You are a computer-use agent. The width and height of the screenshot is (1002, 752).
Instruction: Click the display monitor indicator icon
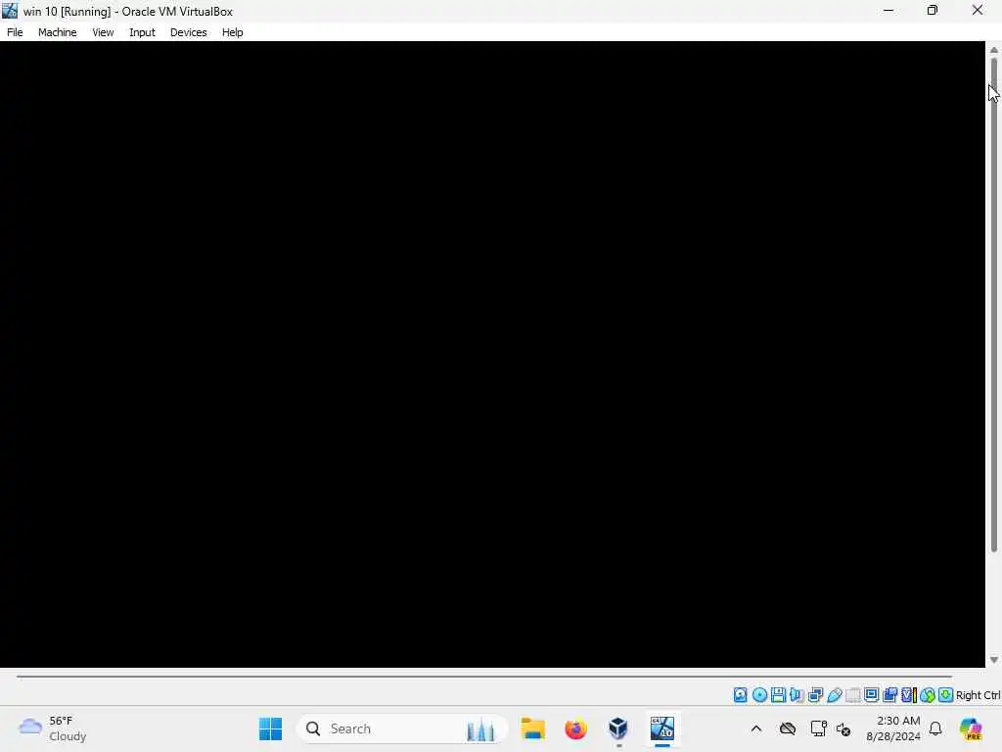point(872,695)
